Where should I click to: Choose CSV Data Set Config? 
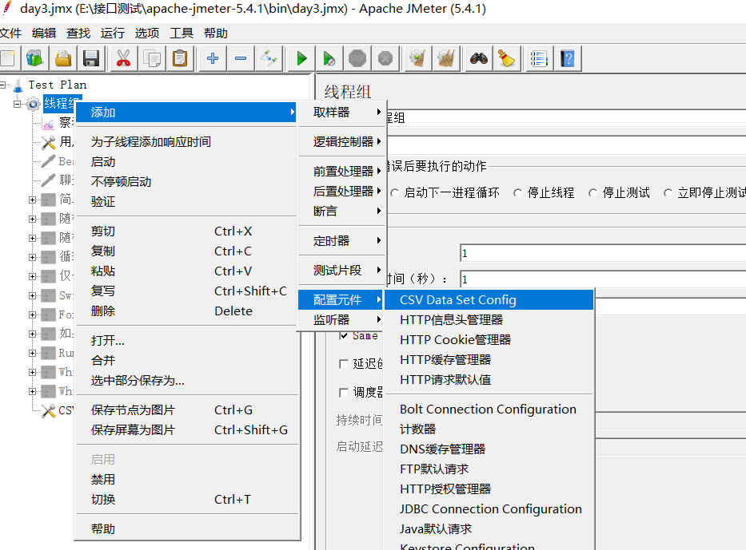point(489,299)
